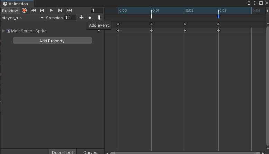The width and height of the screenshot is (269, 154).
Task: Select summary keyframe at 0:00
Action: pos(118,24)
